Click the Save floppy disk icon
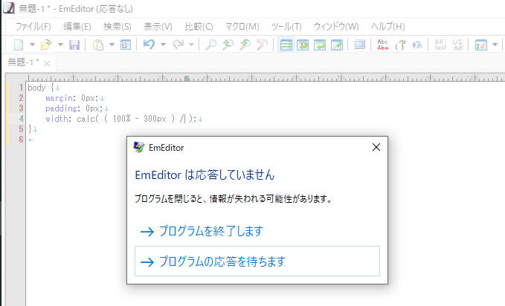The image size is (505, 306). [x=74, y=45]
